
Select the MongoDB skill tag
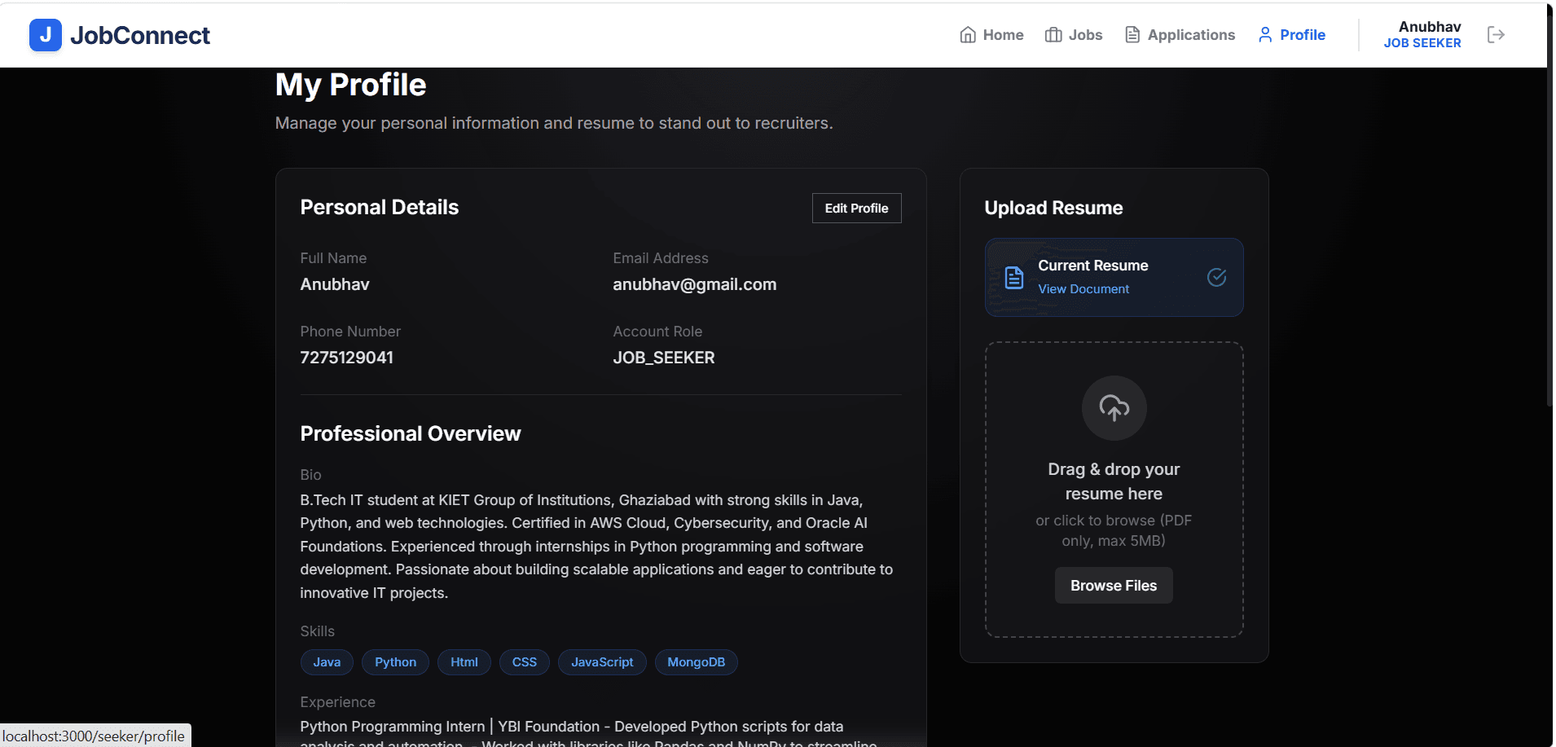(696, 662)
